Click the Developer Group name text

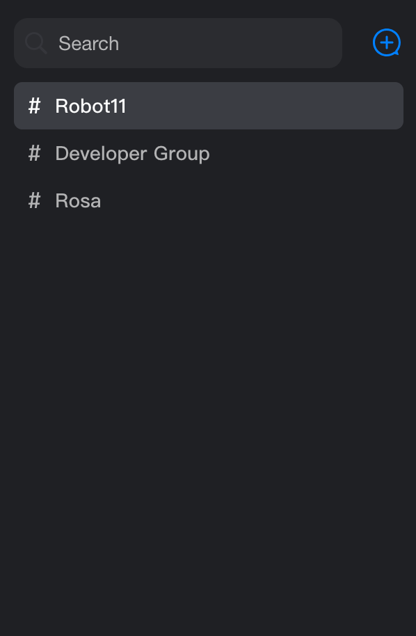coord(133,154)
